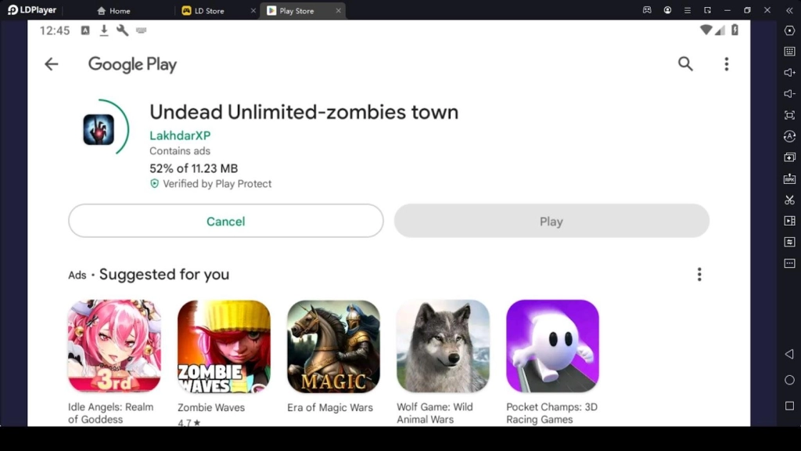Activate fullscreen mode from the sidebar

point(790,114)
